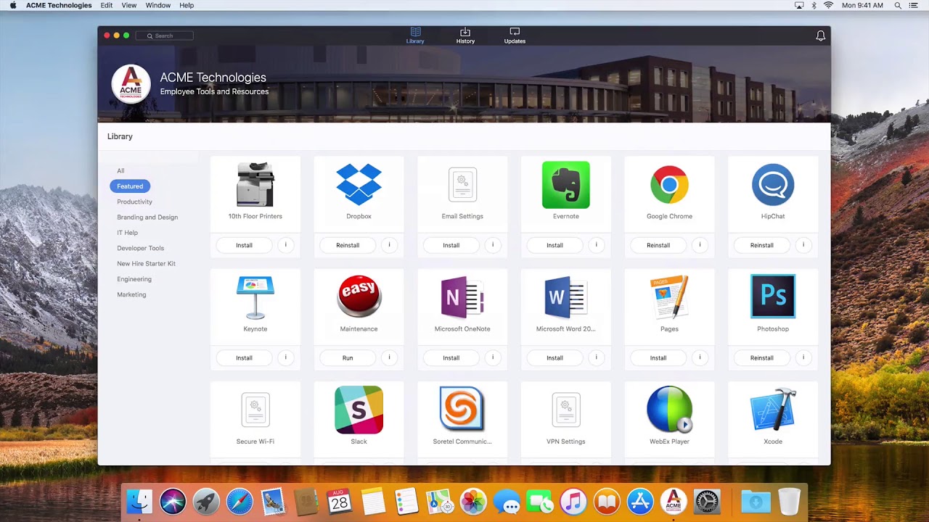This screenshot has height=522, width=929.
Task: Open Safari in the Dock
Action: (240, 501)
